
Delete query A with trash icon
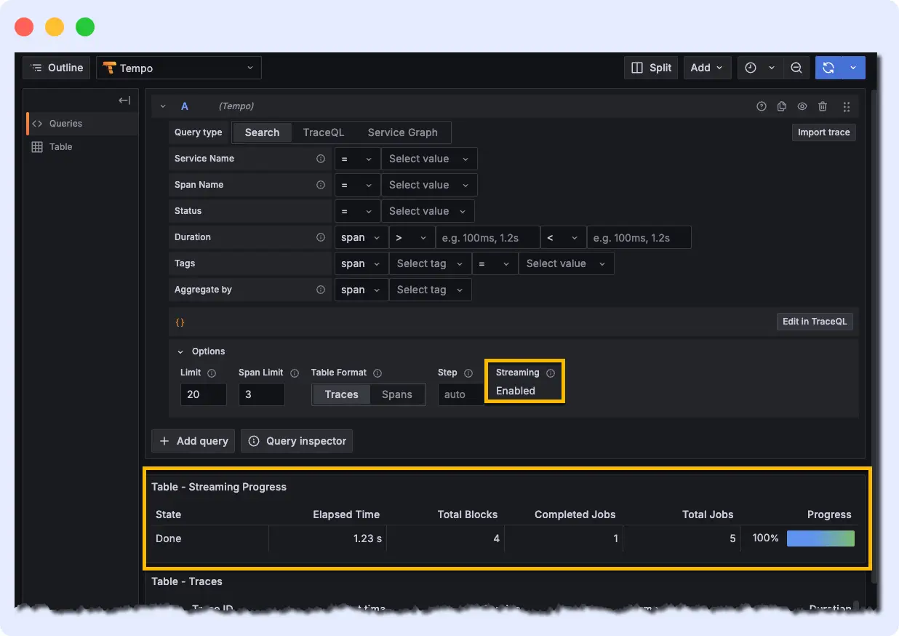coord(823,106)
